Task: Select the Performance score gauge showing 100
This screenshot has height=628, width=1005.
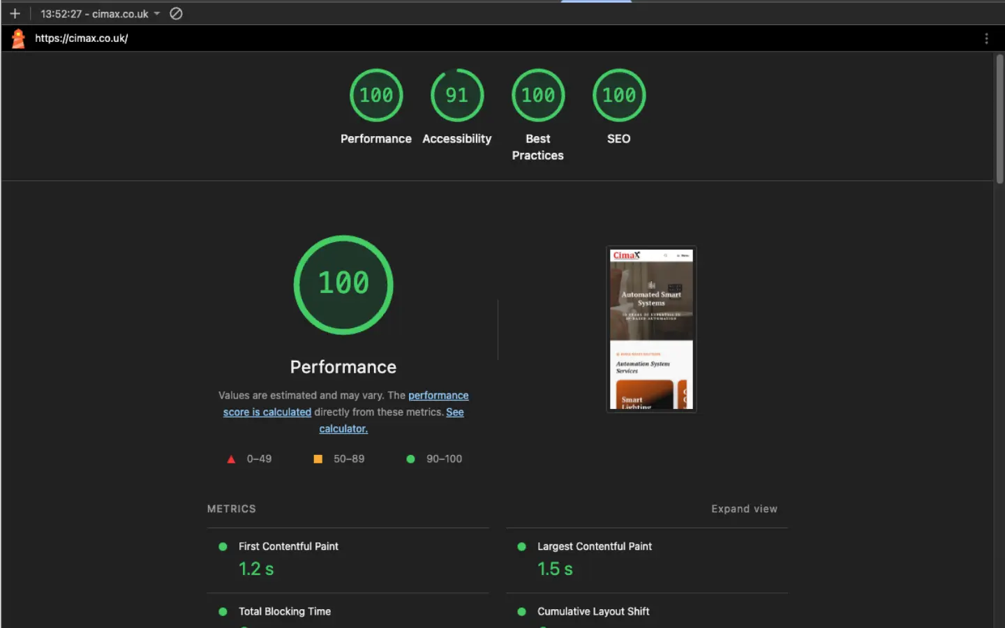Action: coord(376,96)
